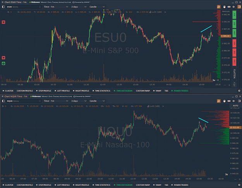242x188 pixels.
Task: Open Candle style dropdown in NQU0 chart
Action: (97, 101)
